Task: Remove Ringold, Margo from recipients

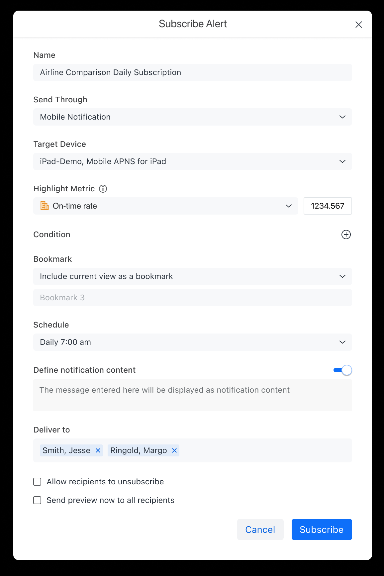Action: 174,450
